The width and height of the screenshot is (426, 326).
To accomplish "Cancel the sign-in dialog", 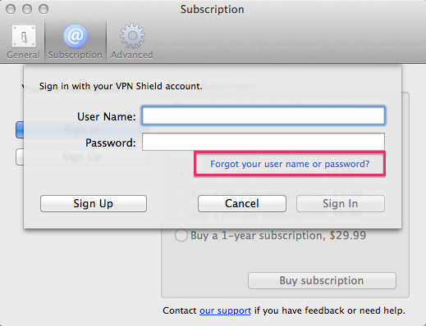I will coord(242,203).
